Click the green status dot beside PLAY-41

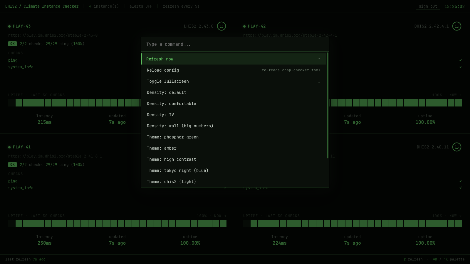9,147
